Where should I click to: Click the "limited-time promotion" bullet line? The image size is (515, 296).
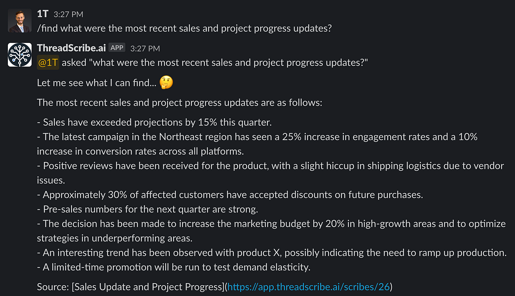click(x=173, y=267)
